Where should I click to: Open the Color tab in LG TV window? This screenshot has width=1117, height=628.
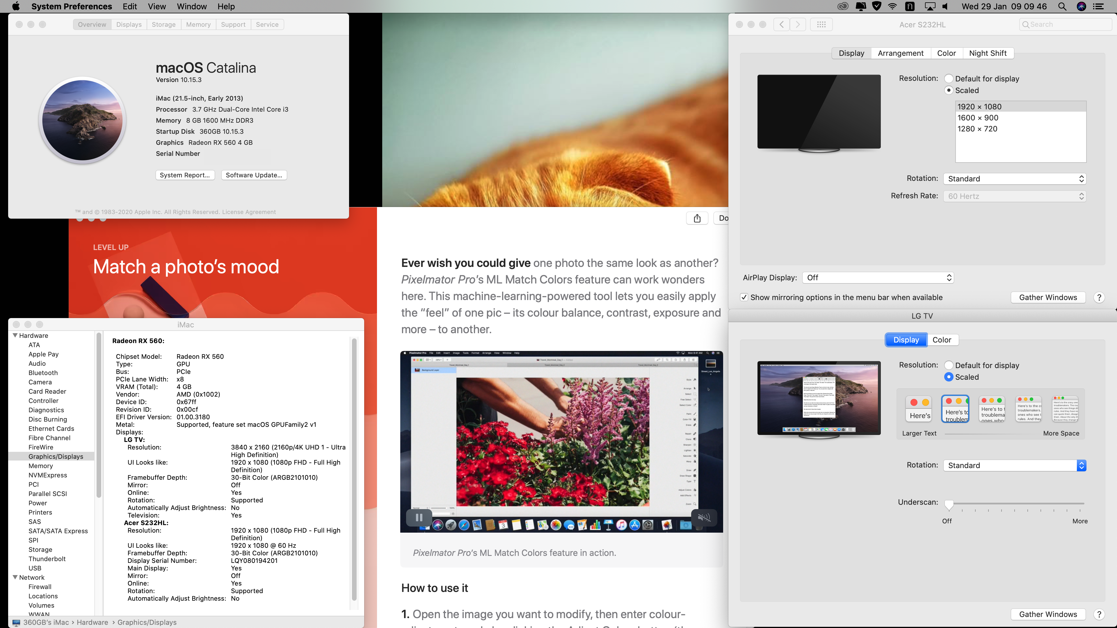click(x=942, y=340)
